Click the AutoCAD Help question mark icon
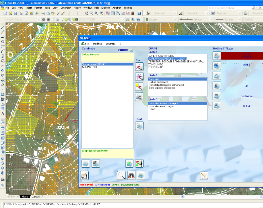The image size is (263, 208). (139, 13)
